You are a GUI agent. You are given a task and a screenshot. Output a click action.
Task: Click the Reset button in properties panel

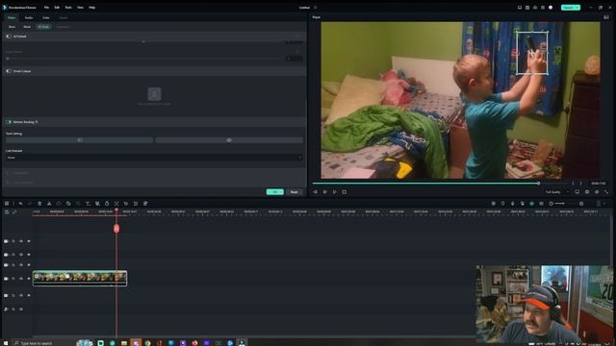pyautogui.click(x=295, y=192)
